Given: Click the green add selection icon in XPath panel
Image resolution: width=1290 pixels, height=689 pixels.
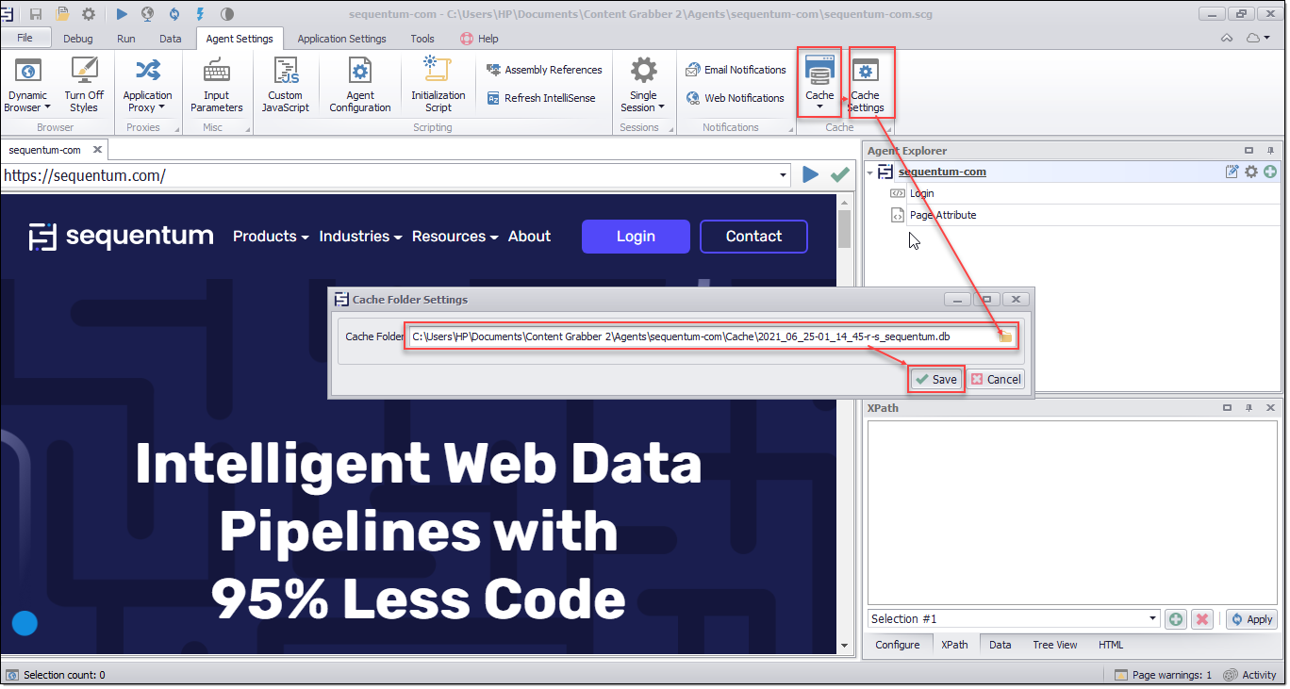Looking at the screenshot, I should (1175, 619).
